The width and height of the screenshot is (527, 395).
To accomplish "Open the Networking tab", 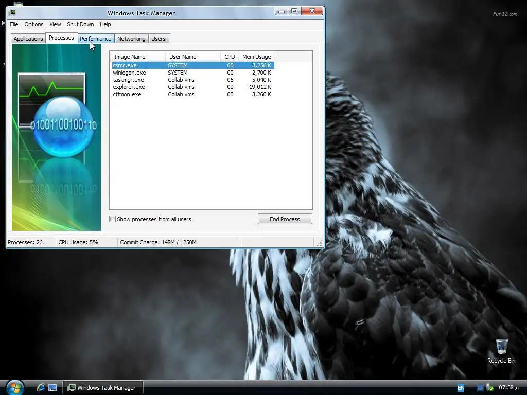I will tap(131, 39).
